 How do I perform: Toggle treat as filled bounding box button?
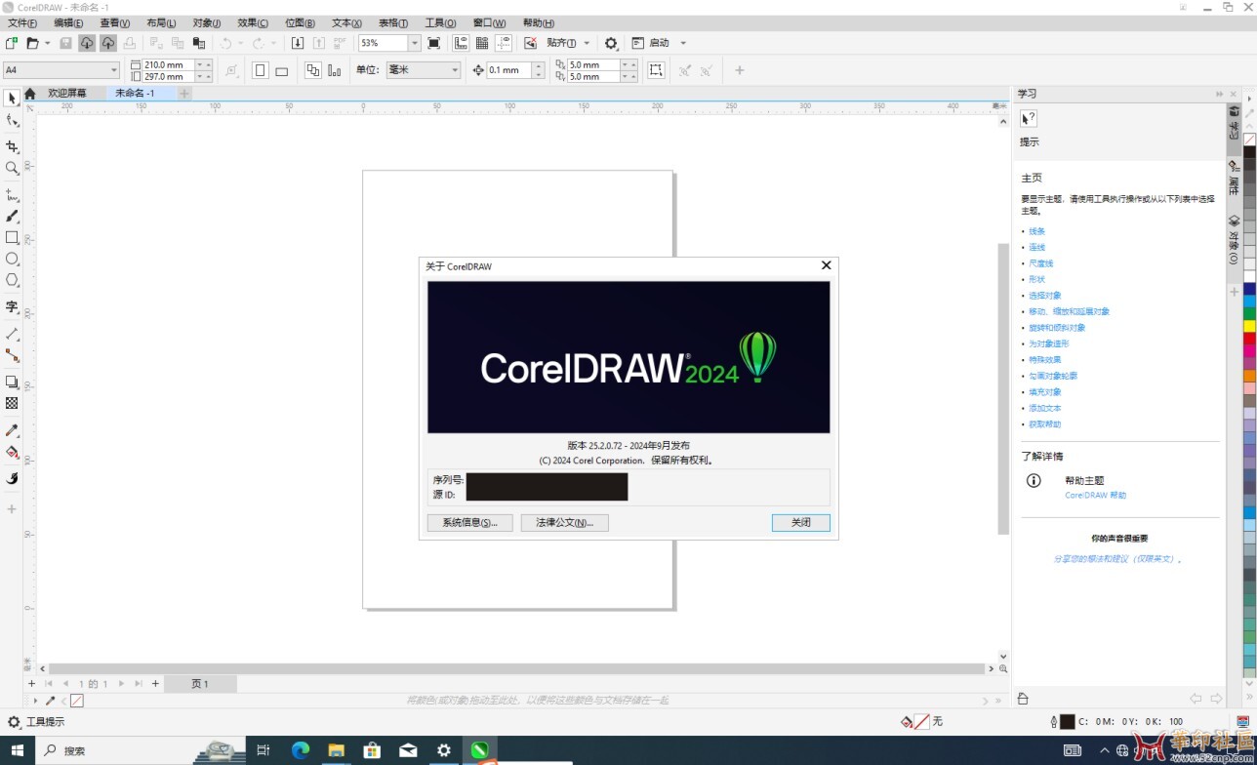[656, 70]
